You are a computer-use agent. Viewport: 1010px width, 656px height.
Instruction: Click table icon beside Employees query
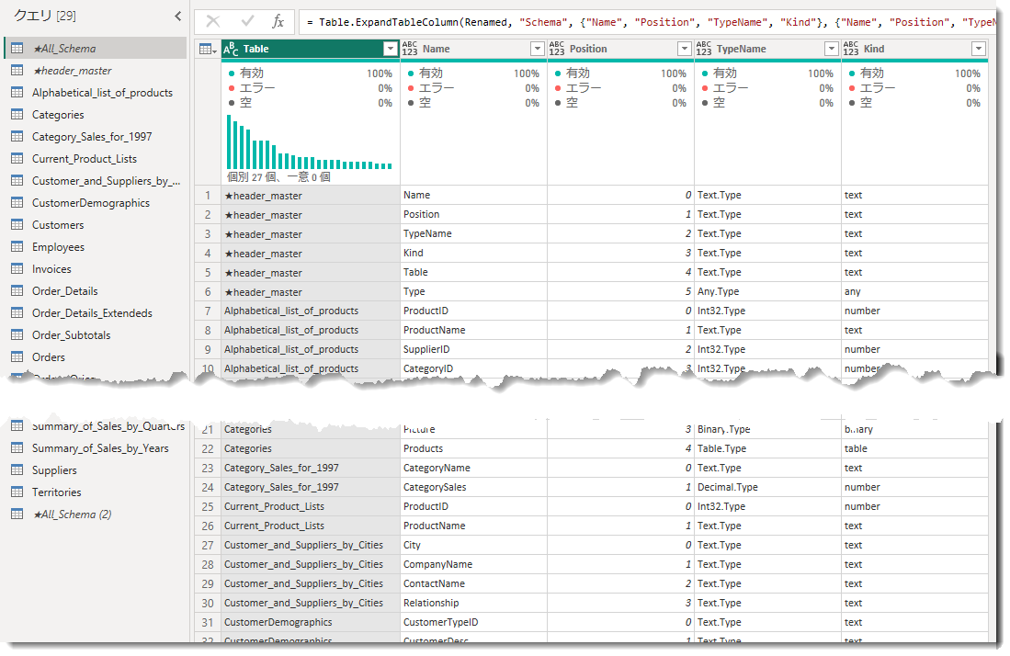pyautogui.click(x=17, y=246)
